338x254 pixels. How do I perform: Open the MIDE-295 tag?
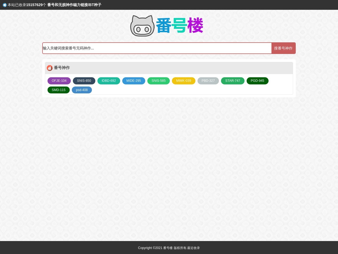pyautogui.click(x=134, y=81)
